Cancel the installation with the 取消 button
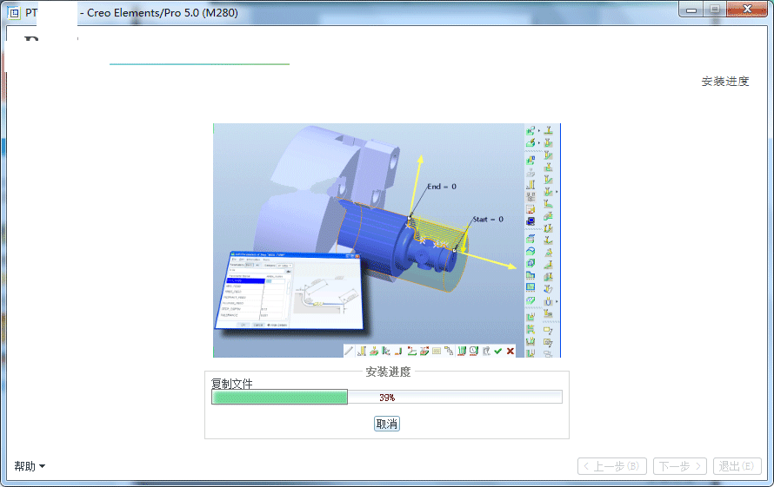774x487 pixels. [x=386, y=424]
